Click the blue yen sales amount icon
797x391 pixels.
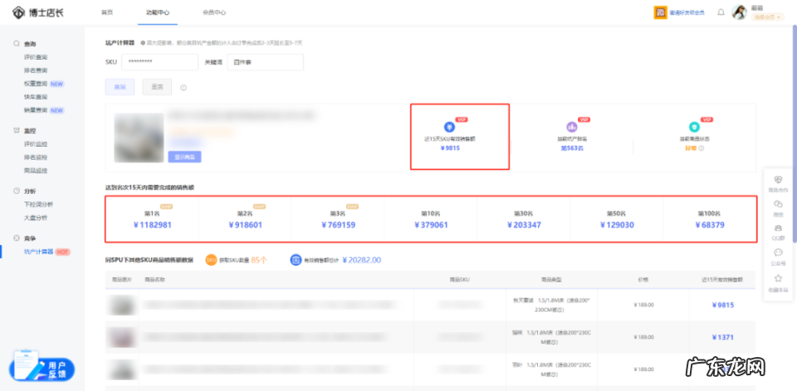click(449, 127)
